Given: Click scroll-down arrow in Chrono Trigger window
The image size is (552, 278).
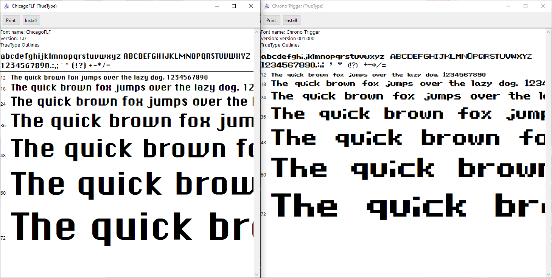Looking at the screenshot, I should (549, 274).
